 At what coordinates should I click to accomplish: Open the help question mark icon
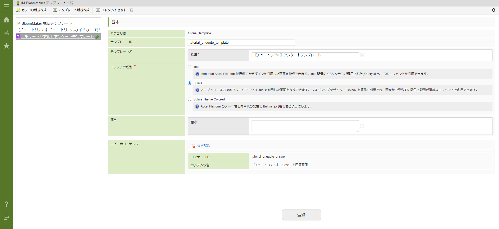(6, 204)
